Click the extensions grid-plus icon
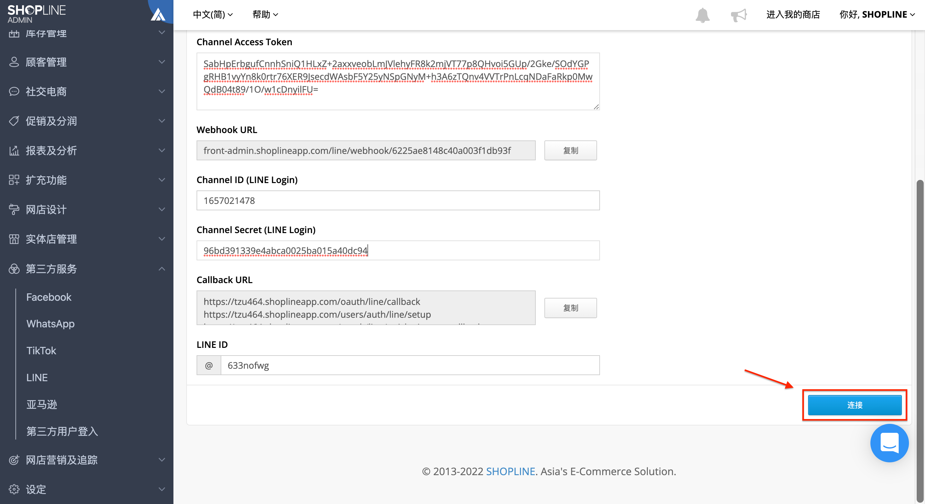Viewport: 925px width, 504px height. coord(14,180)
